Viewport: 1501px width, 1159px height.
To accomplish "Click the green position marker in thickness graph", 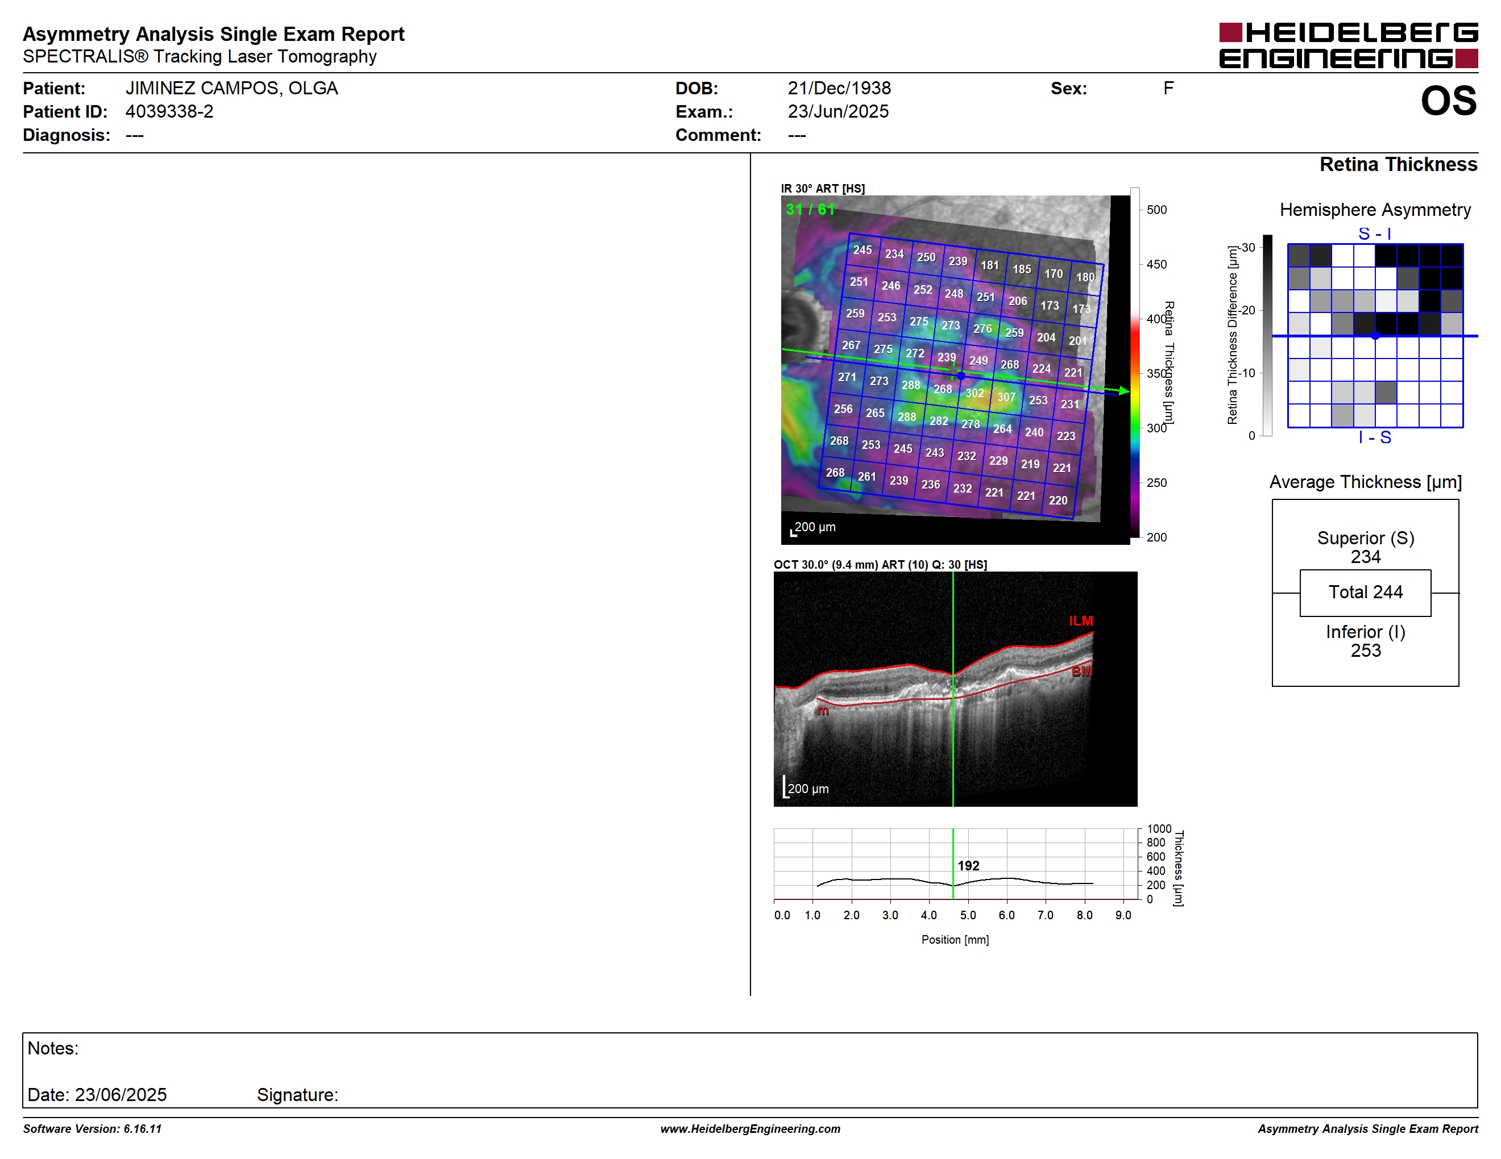I will pos(952,864).
